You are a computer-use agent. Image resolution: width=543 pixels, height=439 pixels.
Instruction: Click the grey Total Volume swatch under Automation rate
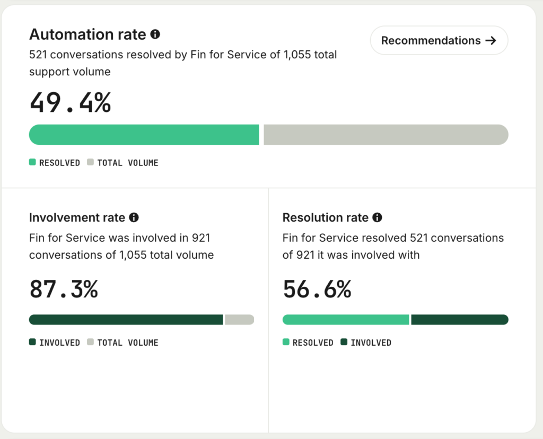90,162
